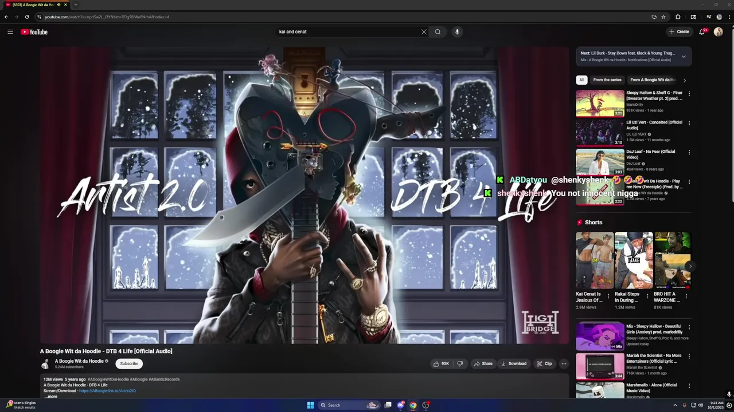
Task: Open Windows Start menu
Action: [310, 405]
